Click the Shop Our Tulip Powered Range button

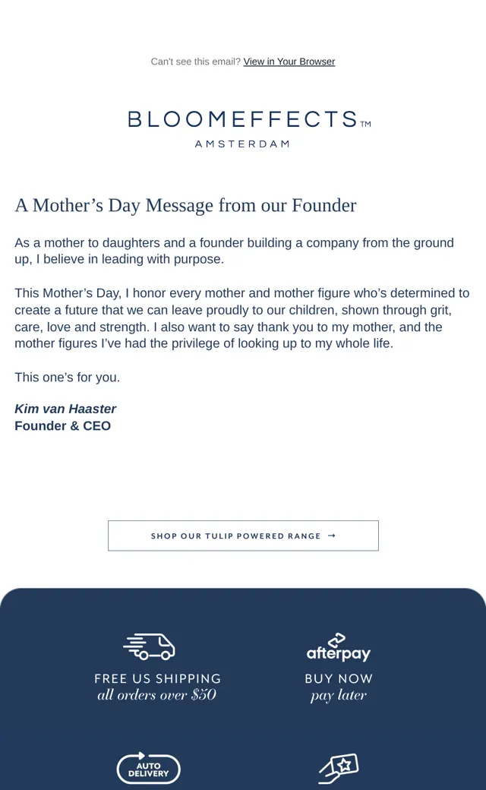coord(243,536)
